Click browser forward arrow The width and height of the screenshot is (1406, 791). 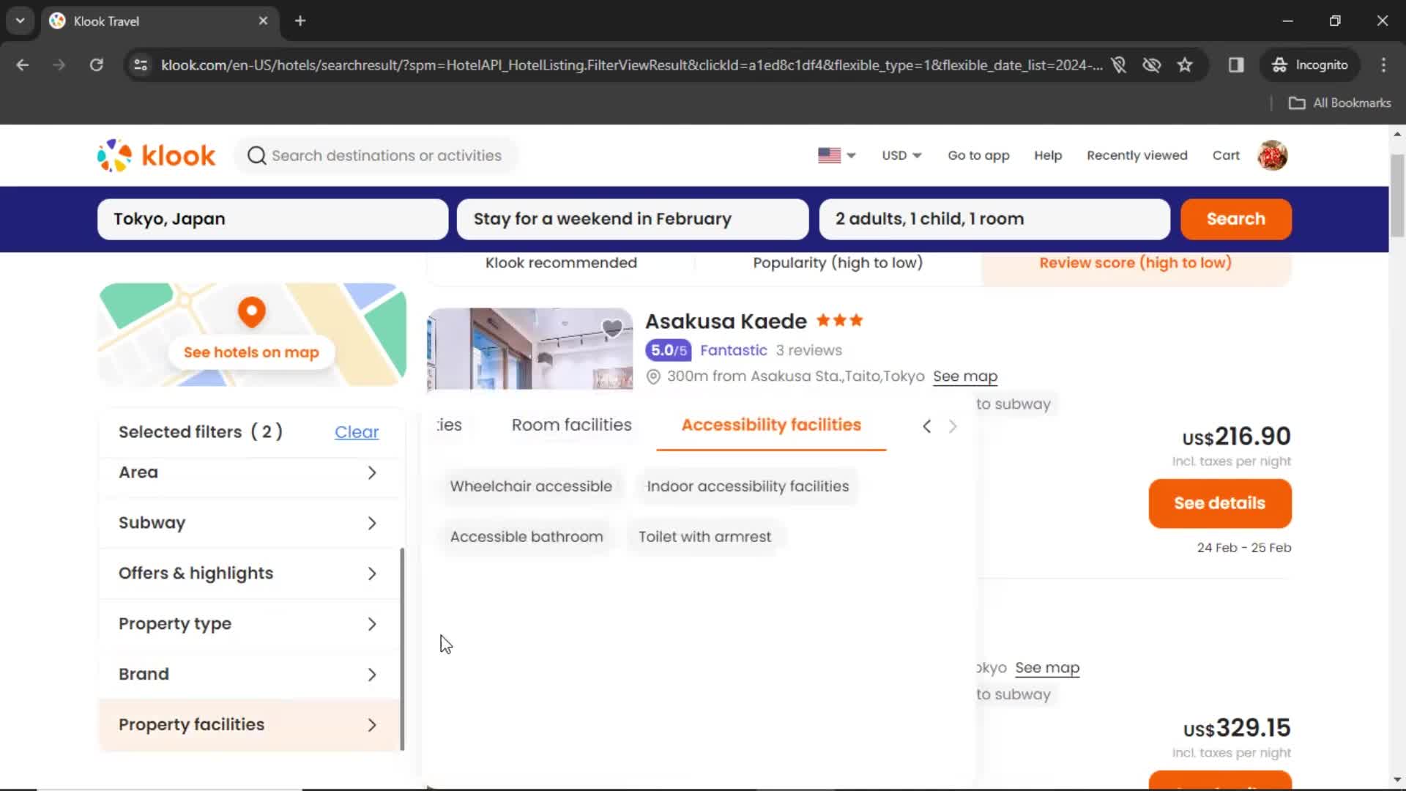(x=59, y=65)
